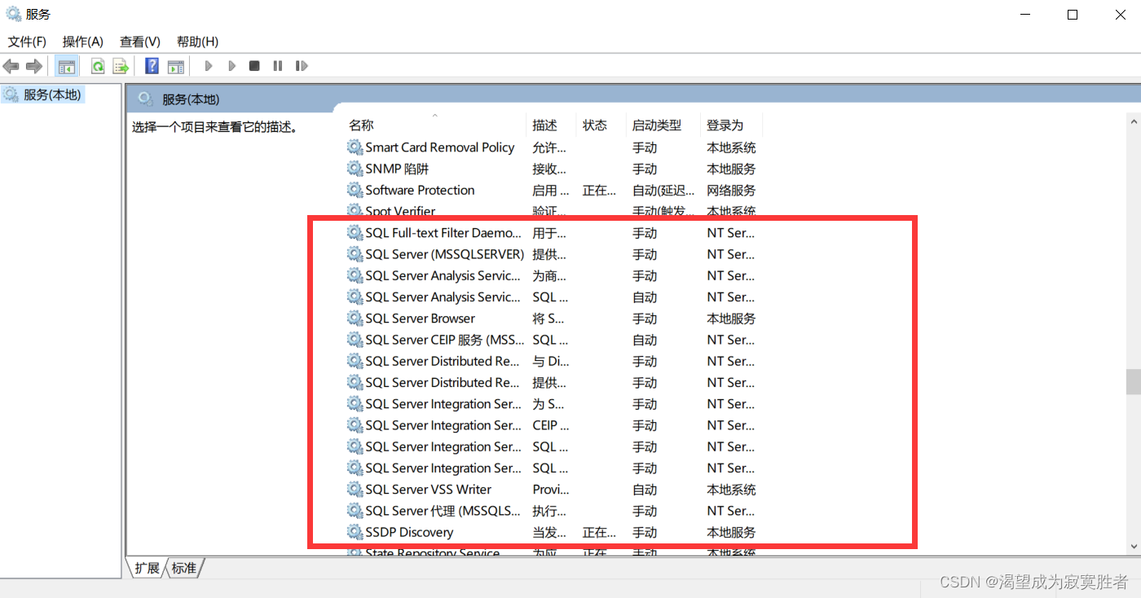Click the 自动(延迟... startup type of Software Protection

pyautogui.click(x=663, y=190)
